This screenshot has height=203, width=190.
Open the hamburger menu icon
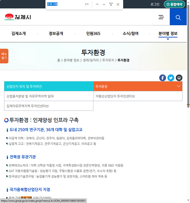(161, 17)
